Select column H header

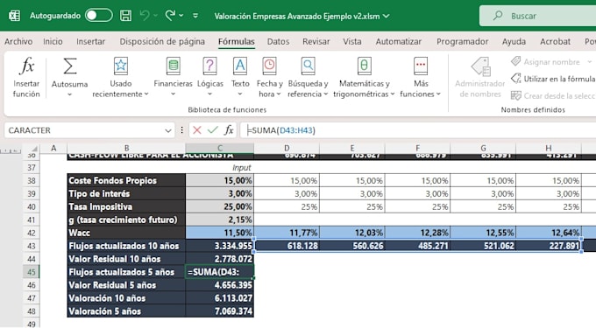pos(549,149)
